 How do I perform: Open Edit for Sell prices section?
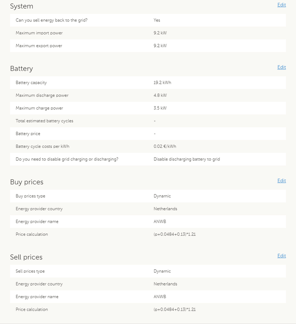[x=281, y=256]
